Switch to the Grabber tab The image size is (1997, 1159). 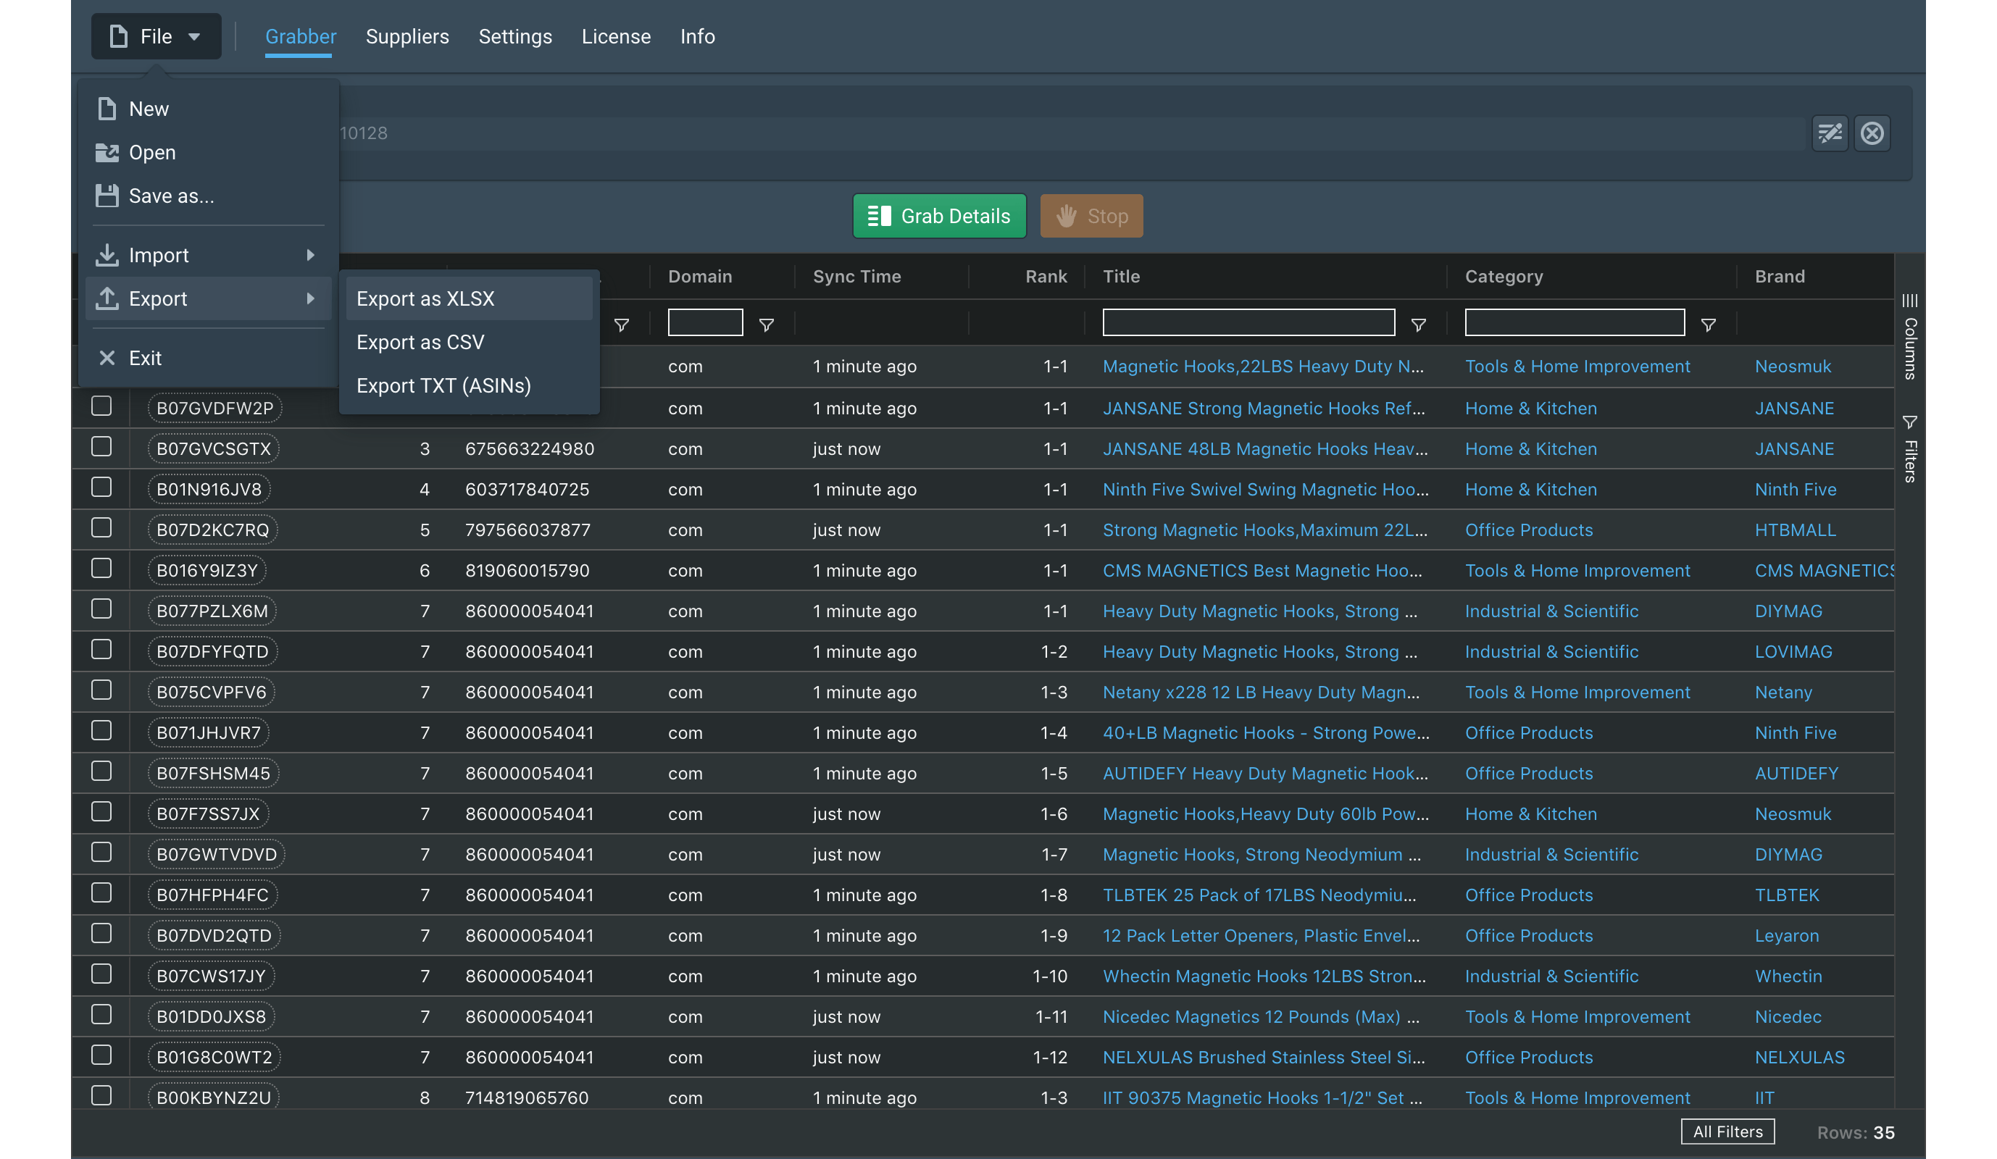[300, 36]
